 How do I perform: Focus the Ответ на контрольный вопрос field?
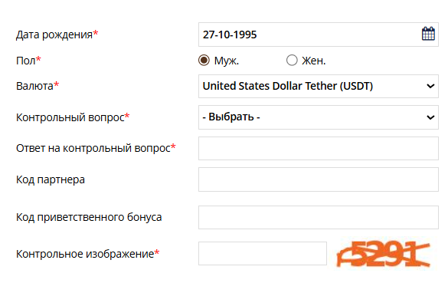coord(319,148)
